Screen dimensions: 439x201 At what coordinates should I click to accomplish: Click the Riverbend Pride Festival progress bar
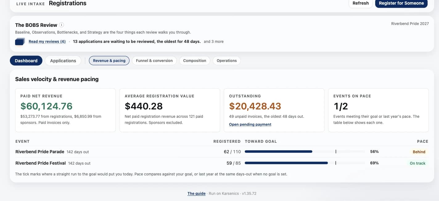[305, 163]
